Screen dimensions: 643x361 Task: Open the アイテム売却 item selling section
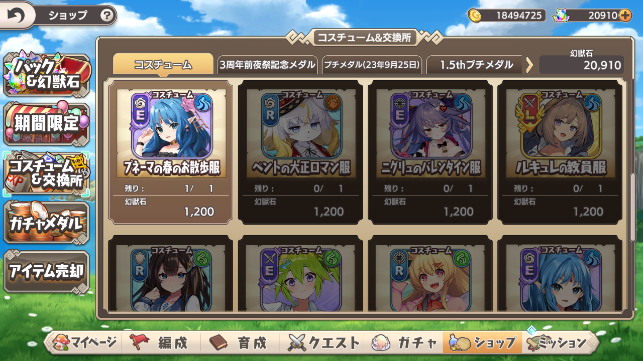click(46, 271)
